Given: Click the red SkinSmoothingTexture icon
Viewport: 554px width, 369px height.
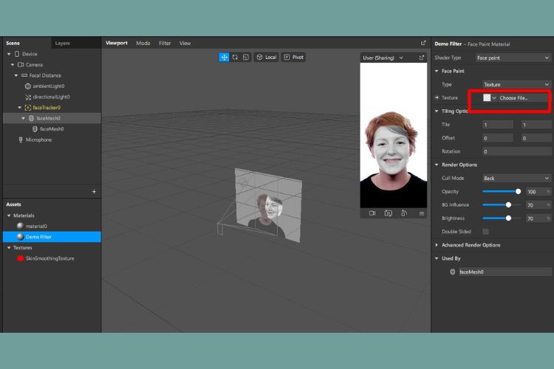Looking at the screenshot, I should 20,258.
